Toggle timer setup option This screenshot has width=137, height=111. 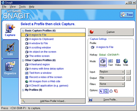[x=111, y=91]
